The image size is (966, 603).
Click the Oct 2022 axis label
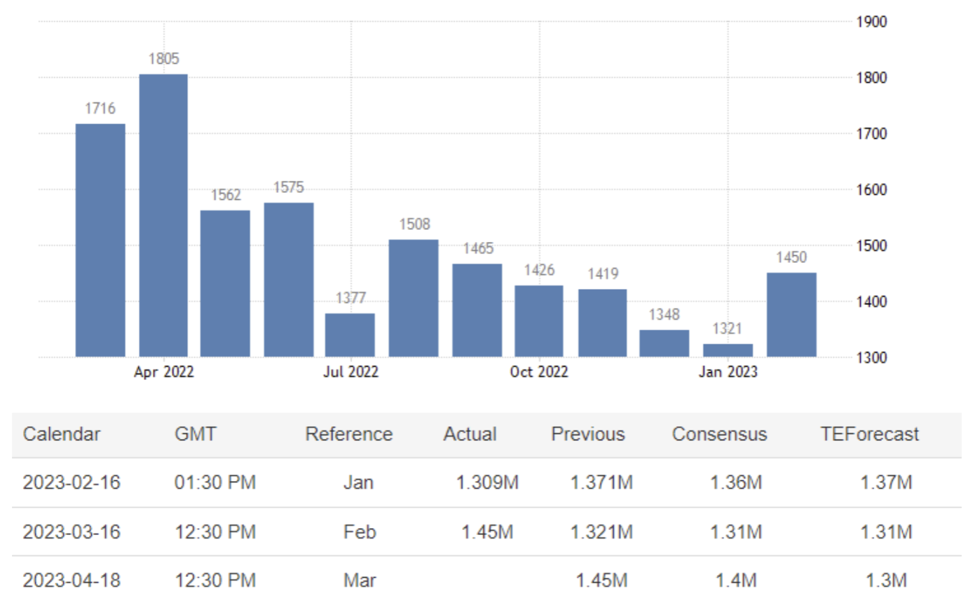(x=539, y=372)
